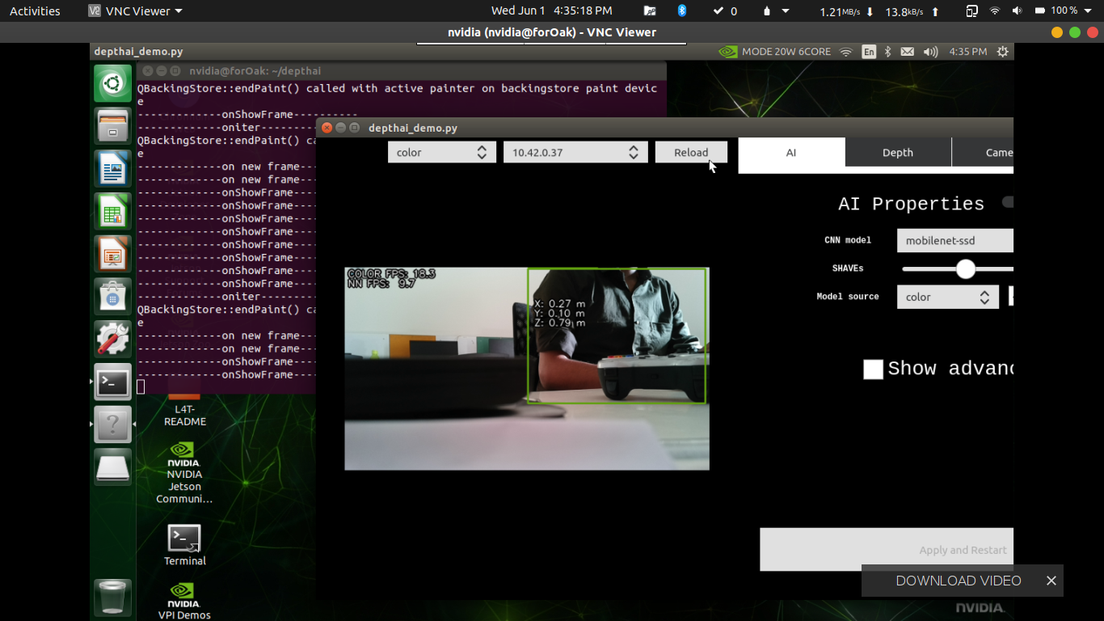This screenshot has width=1104, height=621.
Task: Open the 10.42.0.37 device dropdown
Action: (575, 152)
